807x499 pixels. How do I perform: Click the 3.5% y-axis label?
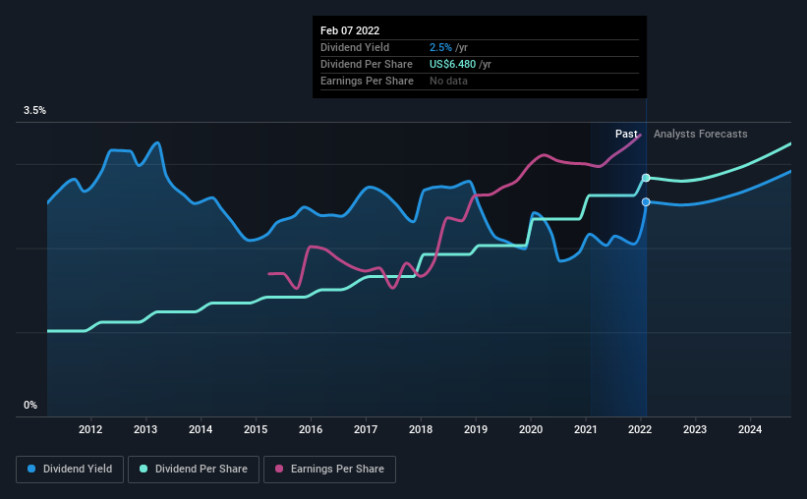pyautogui.click(x=34, y=111)
